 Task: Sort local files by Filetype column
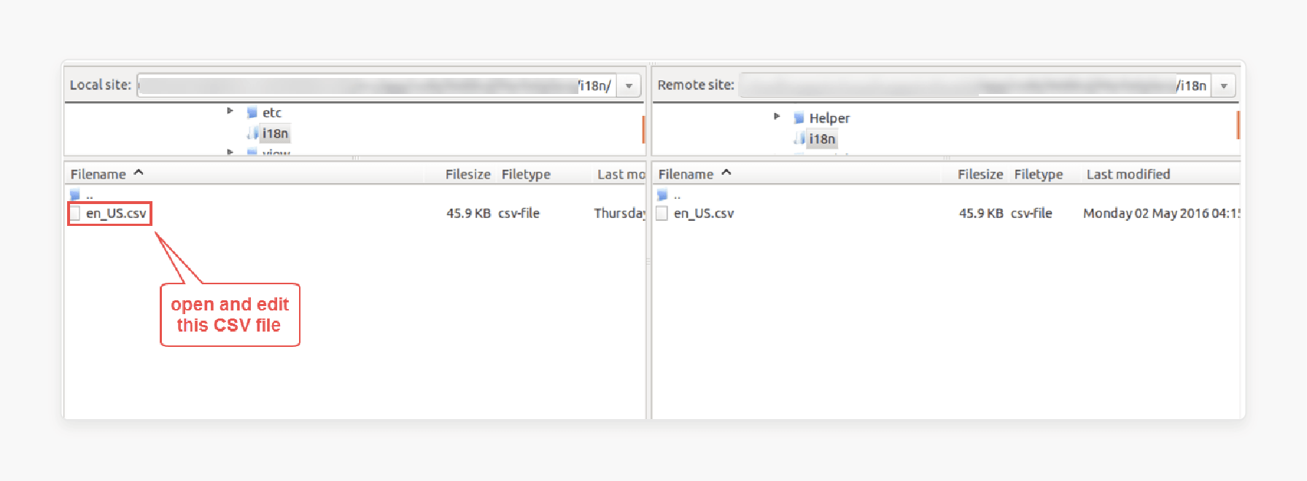[526, 174]
